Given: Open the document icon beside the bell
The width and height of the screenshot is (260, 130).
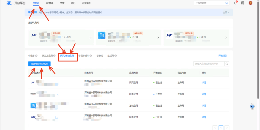Looking at the screenshot, I should 242,3.
